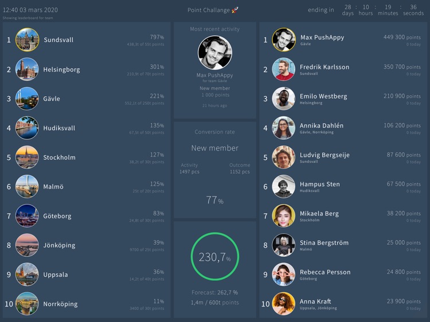Viewport: 430px width, 322px height.
Task: Click the 449 300 points value
Action: point(402,37)
